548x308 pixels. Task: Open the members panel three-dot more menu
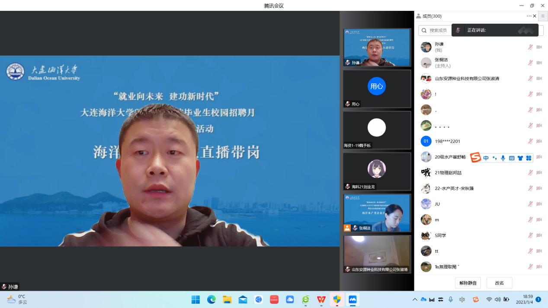click(529, 16)
